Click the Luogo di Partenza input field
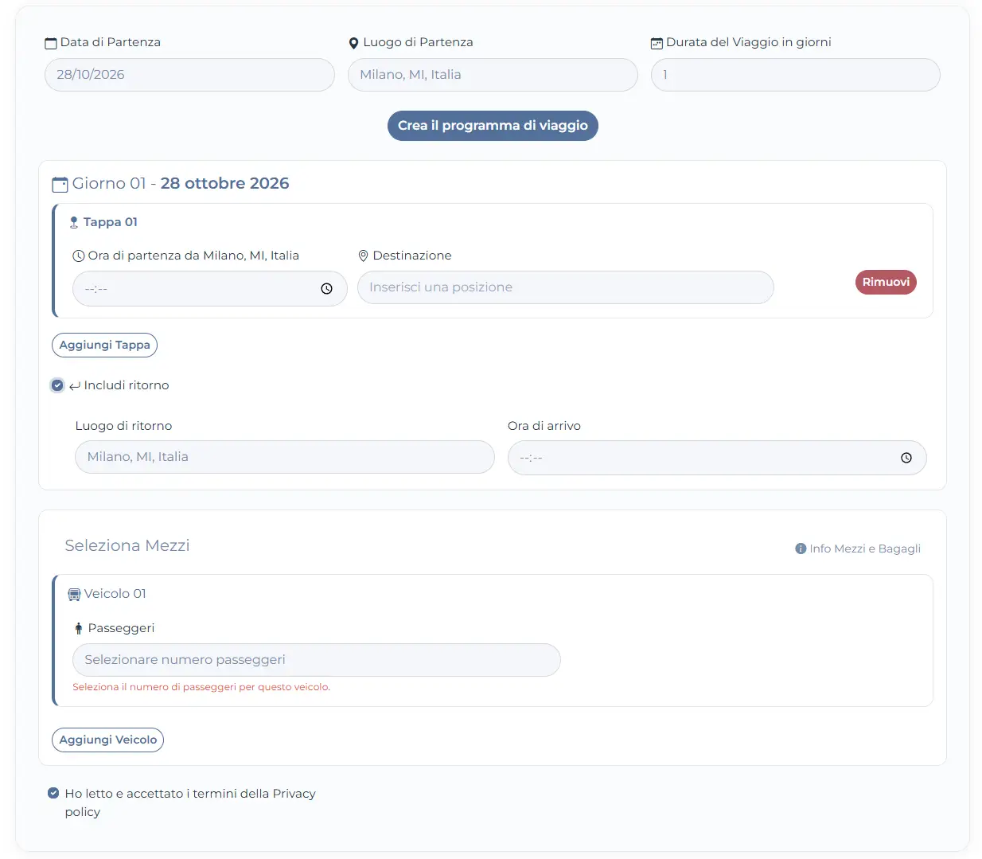The height and width of the screenshot is (859, 982). 493,75
